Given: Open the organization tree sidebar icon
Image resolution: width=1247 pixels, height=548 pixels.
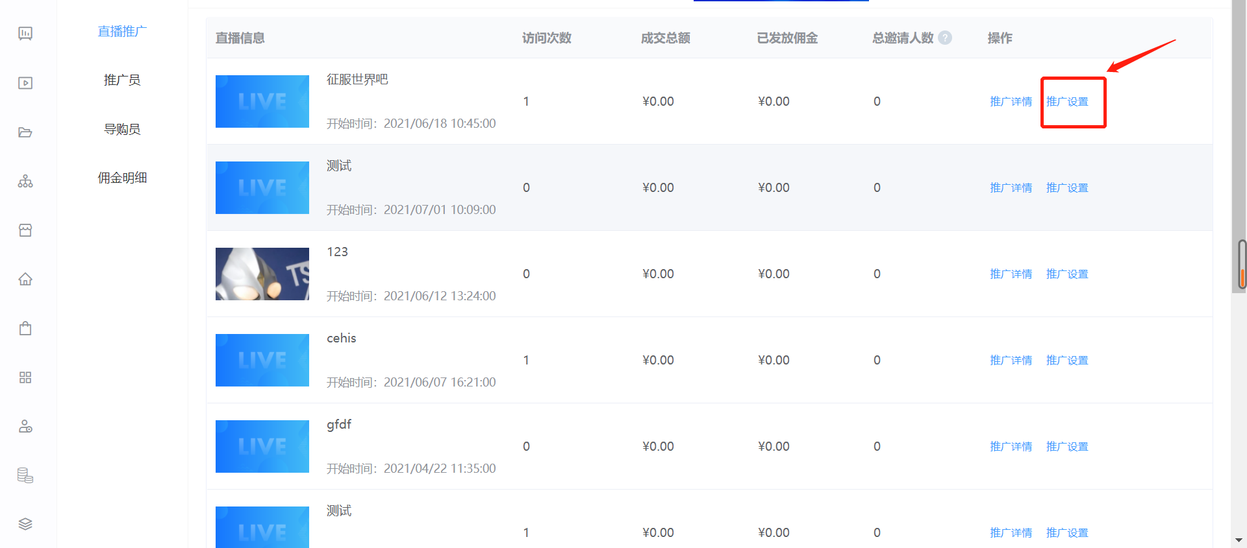Looking at the screenshot, I should coord(25,181).
